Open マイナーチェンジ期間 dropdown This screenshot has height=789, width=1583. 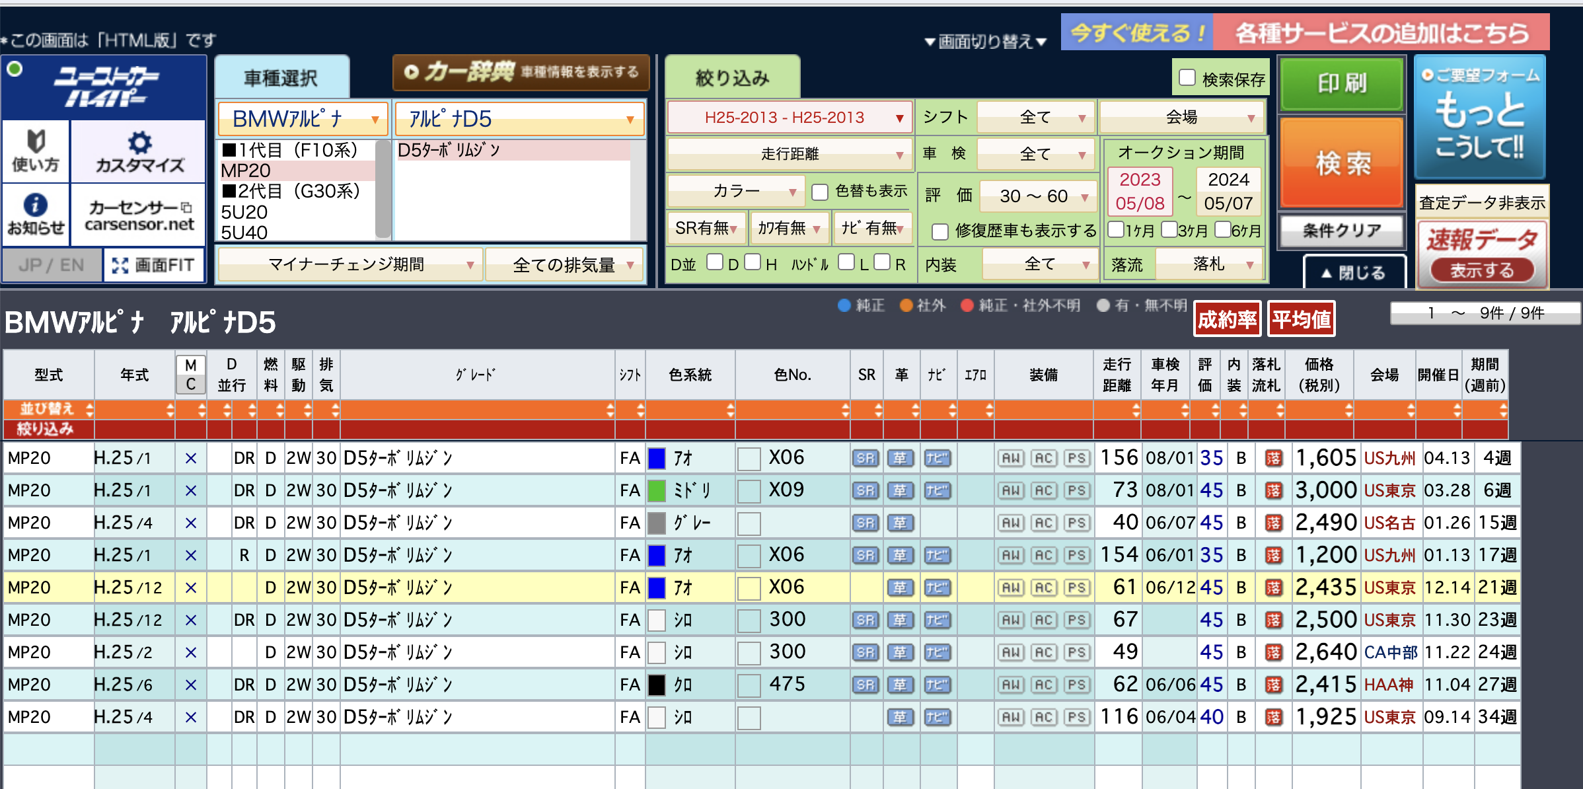pyautogui.click(x=350, y=265)
